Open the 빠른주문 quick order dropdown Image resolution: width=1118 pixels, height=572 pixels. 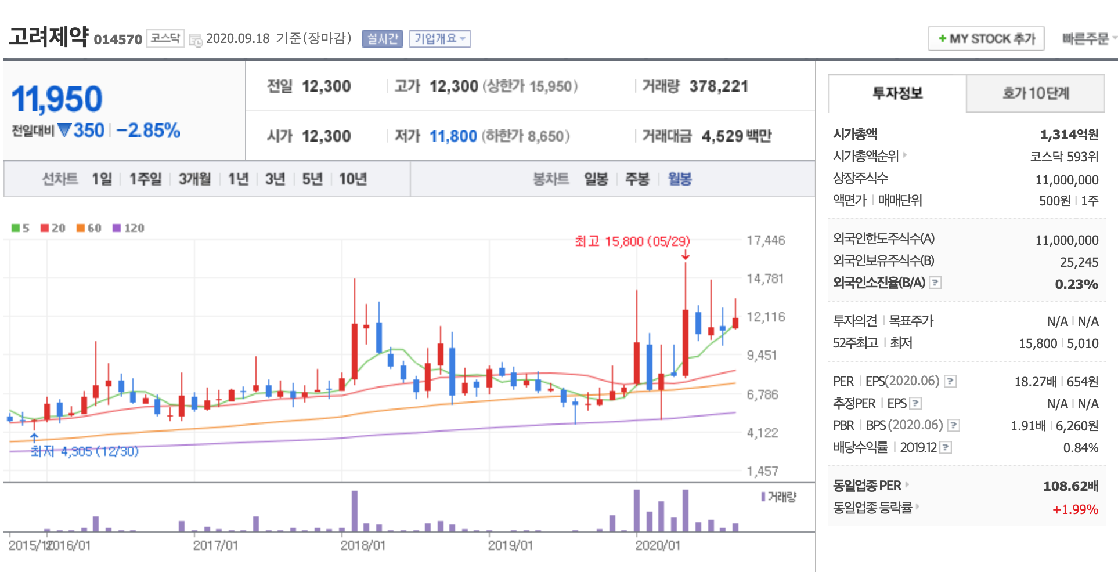[x=1088, y=38]
